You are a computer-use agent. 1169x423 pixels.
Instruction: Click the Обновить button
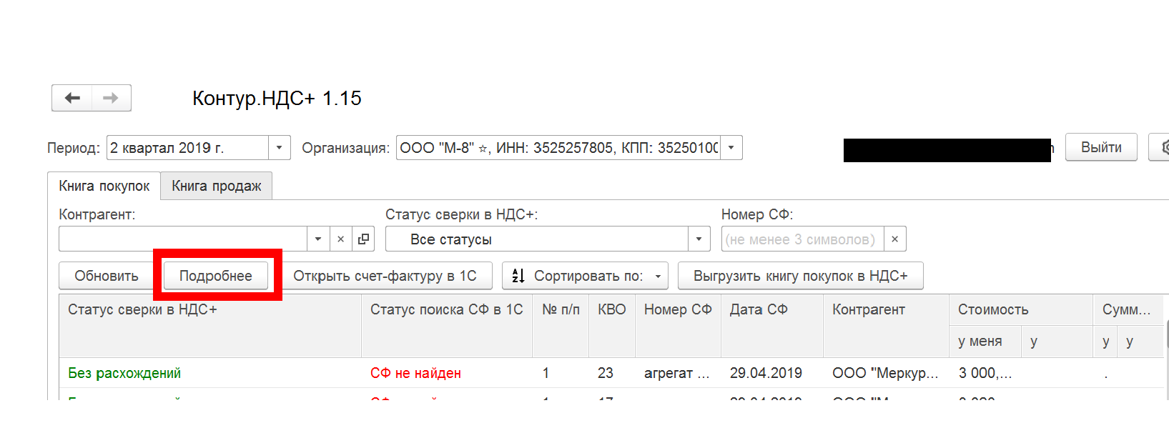pyautogui.click(x=107, y=276)
